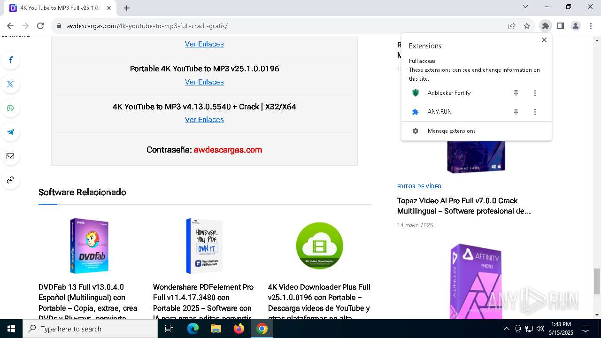Click the Adblocker Fortify shield icon
The width and height of the screenshot is (601, 338).
tap(415, 93)
